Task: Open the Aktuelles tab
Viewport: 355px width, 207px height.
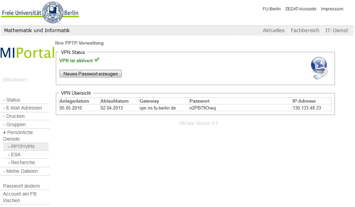Action: point(274,30)
